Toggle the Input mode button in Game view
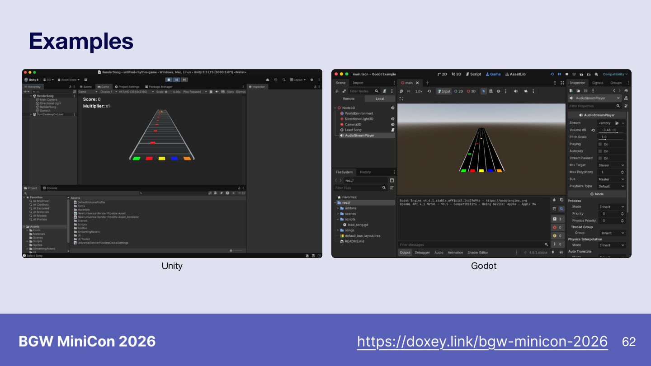 pos(444,91)
